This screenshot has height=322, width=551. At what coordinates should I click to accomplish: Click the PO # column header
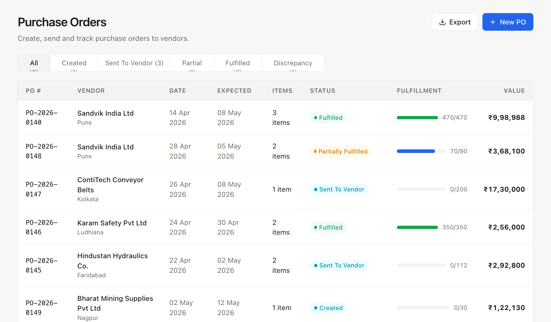point(33,91)
